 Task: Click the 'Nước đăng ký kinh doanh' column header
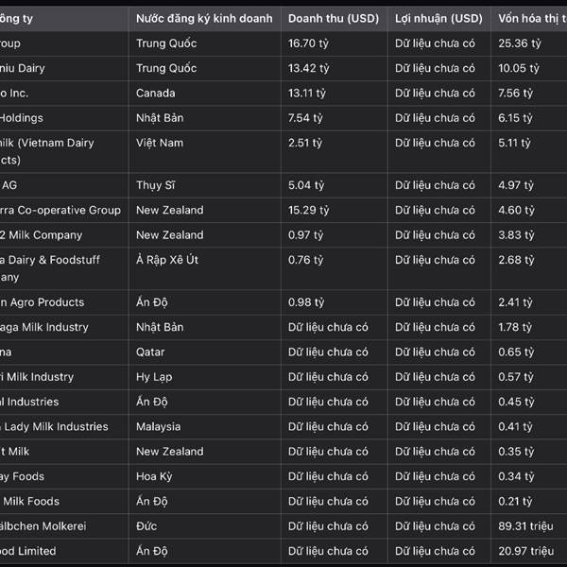[204, 19]
